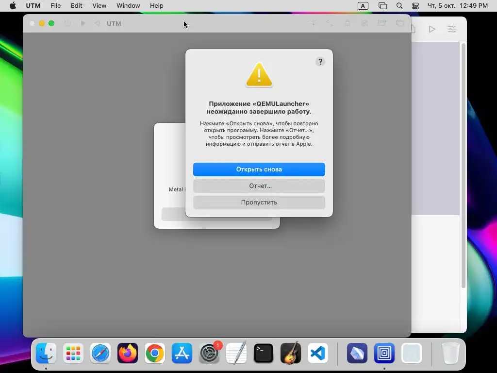Click the Stage Manager windows menu bar icon
The image size is (497, 373).
[x=382, y=6]
